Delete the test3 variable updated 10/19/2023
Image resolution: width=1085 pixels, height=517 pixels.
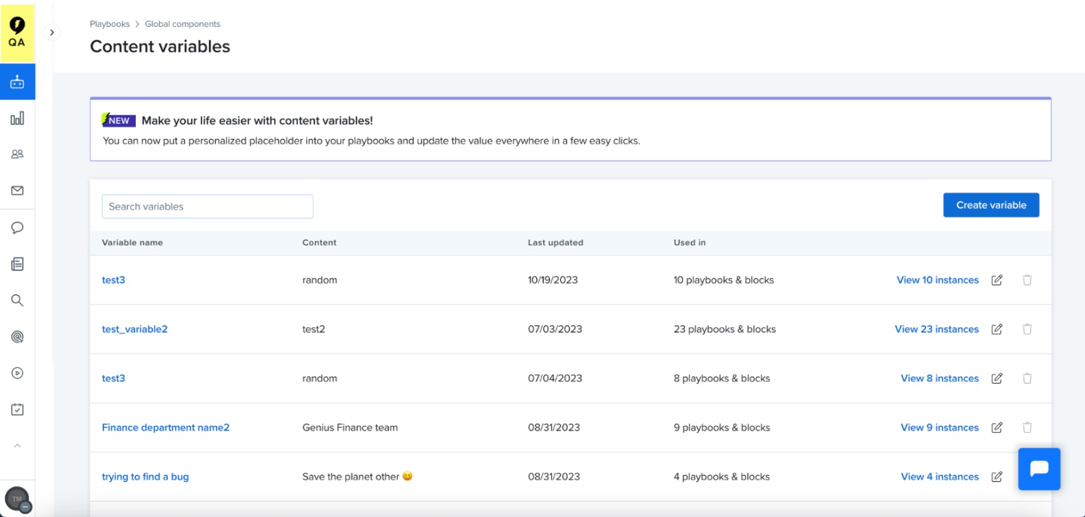pyautogui.click(x=1027, y=280)
